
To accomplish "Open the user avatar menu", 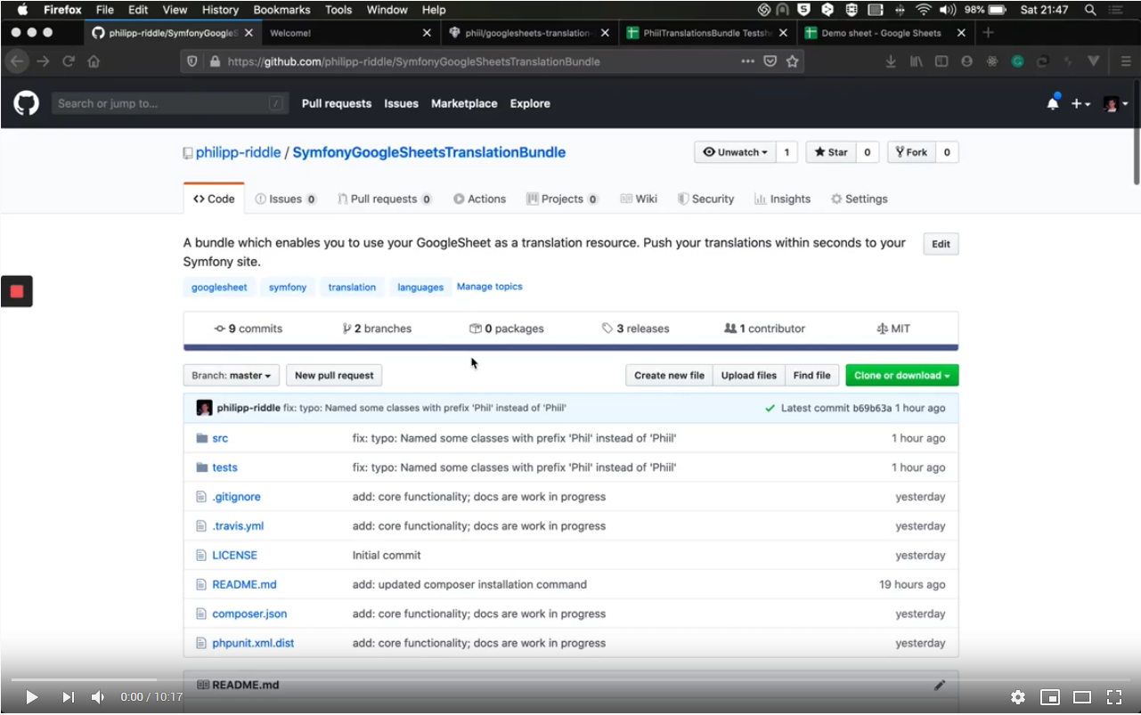I will [1115, 103].
